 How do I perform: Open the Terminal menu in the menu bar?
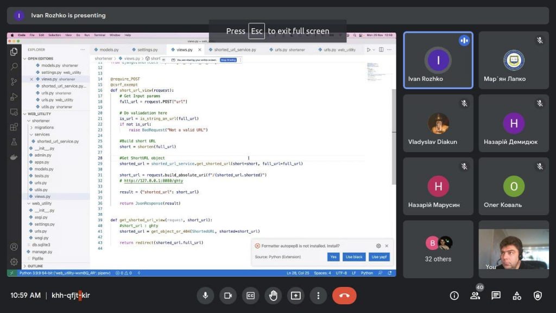(99, 35)
